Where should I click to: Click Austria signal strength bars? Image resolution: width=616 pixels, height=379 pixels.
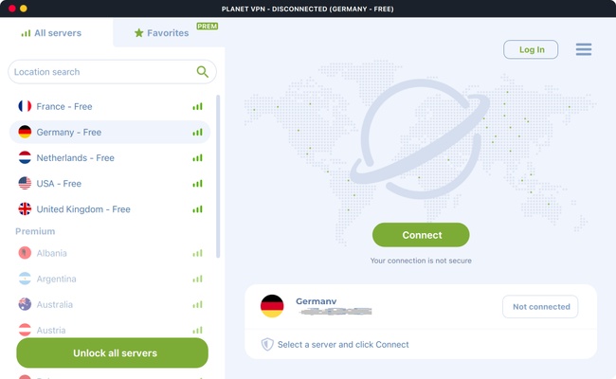click(x=198, y=331)
